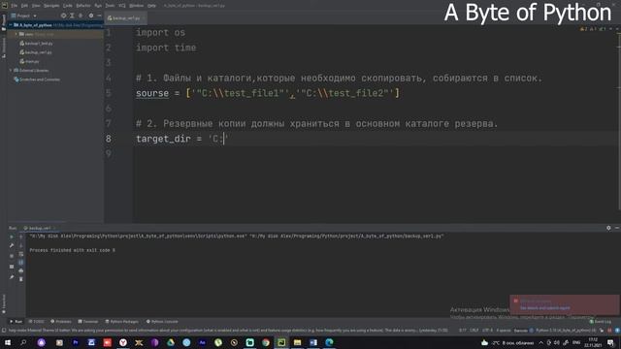Click the green Rerun icon
The width and height of the screenshot is (621, 349).
point(12,237)
